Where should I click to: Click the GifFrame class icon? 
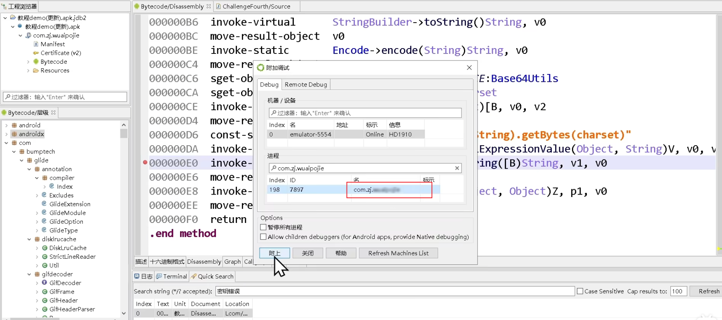point(45,292)
